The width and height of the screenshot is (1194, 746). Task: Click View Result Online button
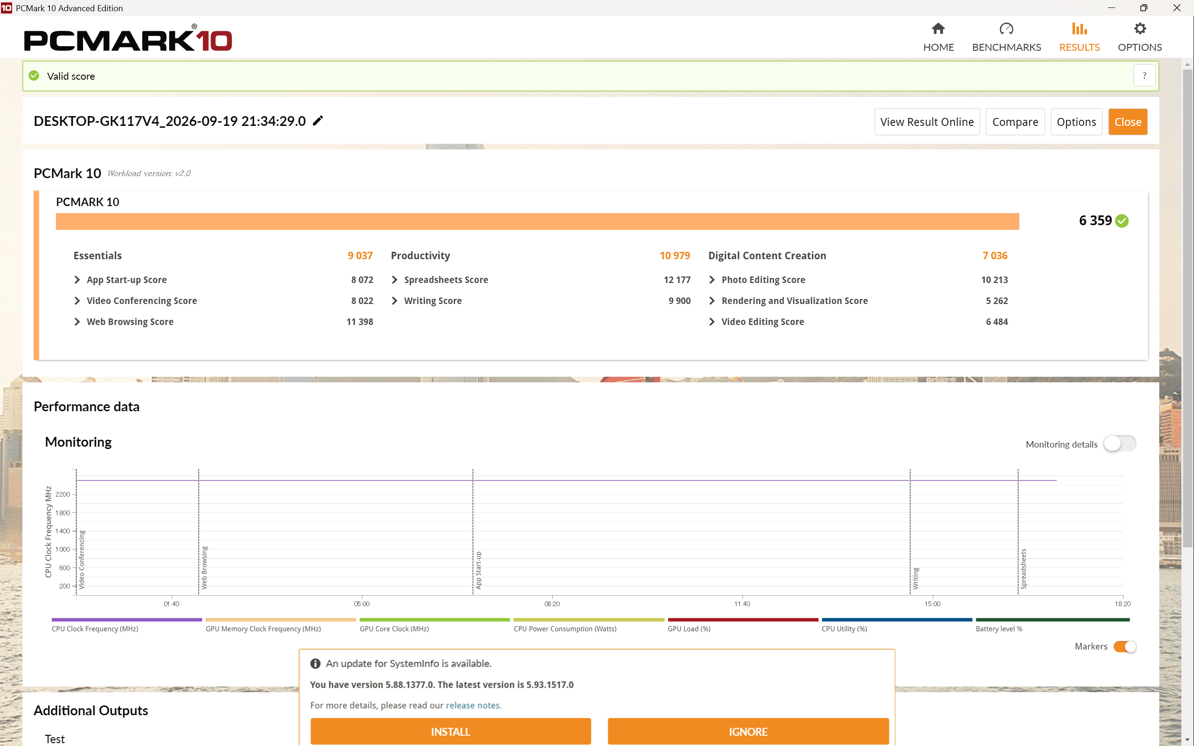pyautogui.click(x=927, y=122)
